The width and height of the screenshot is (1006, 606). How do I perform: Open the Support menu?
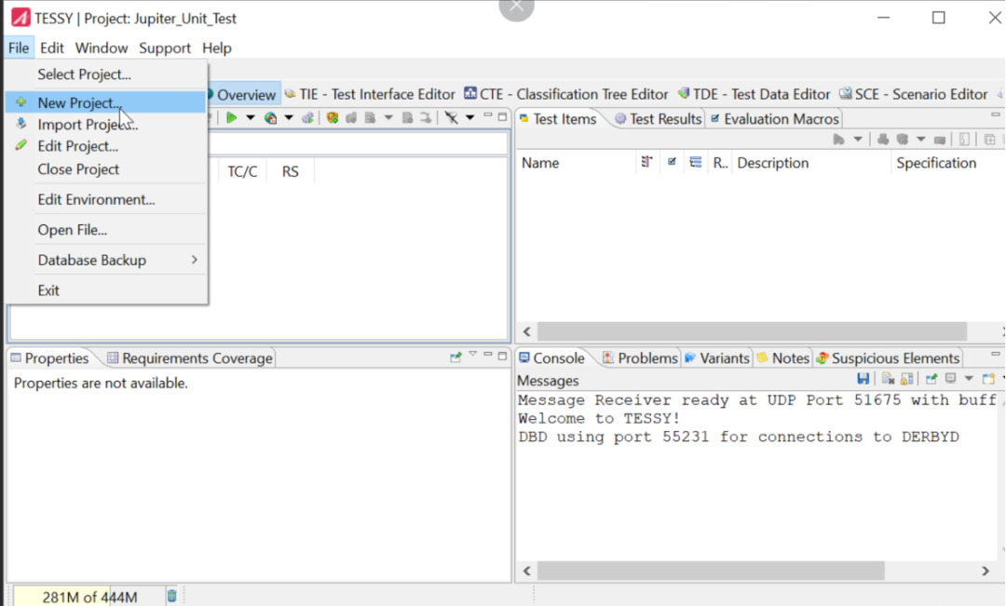[x=165, y=48]
